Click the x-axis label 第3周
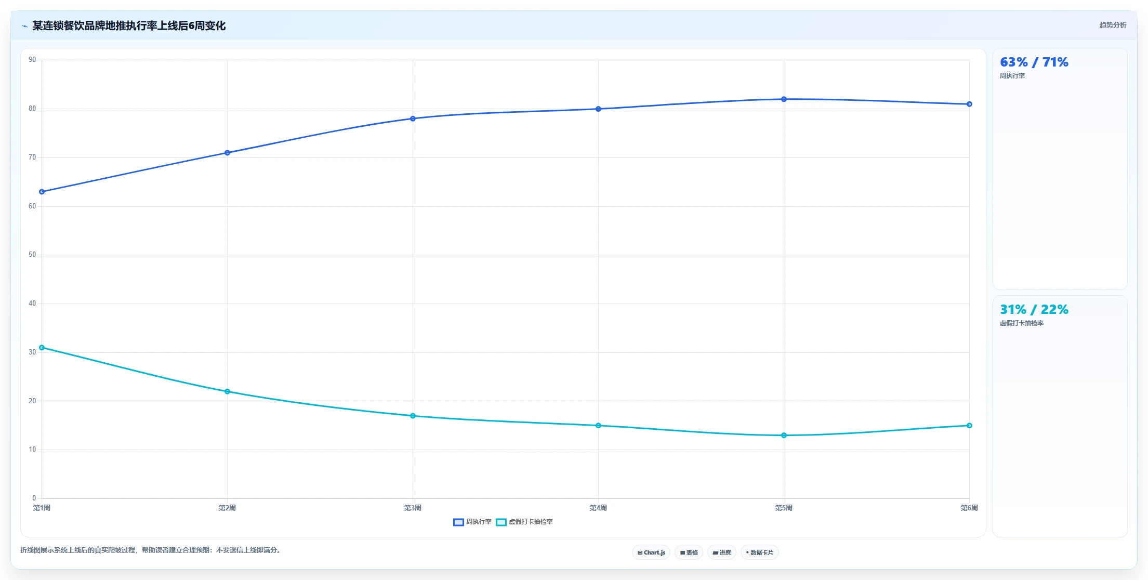Screen dimensions: 1148x580 (413, 508)
